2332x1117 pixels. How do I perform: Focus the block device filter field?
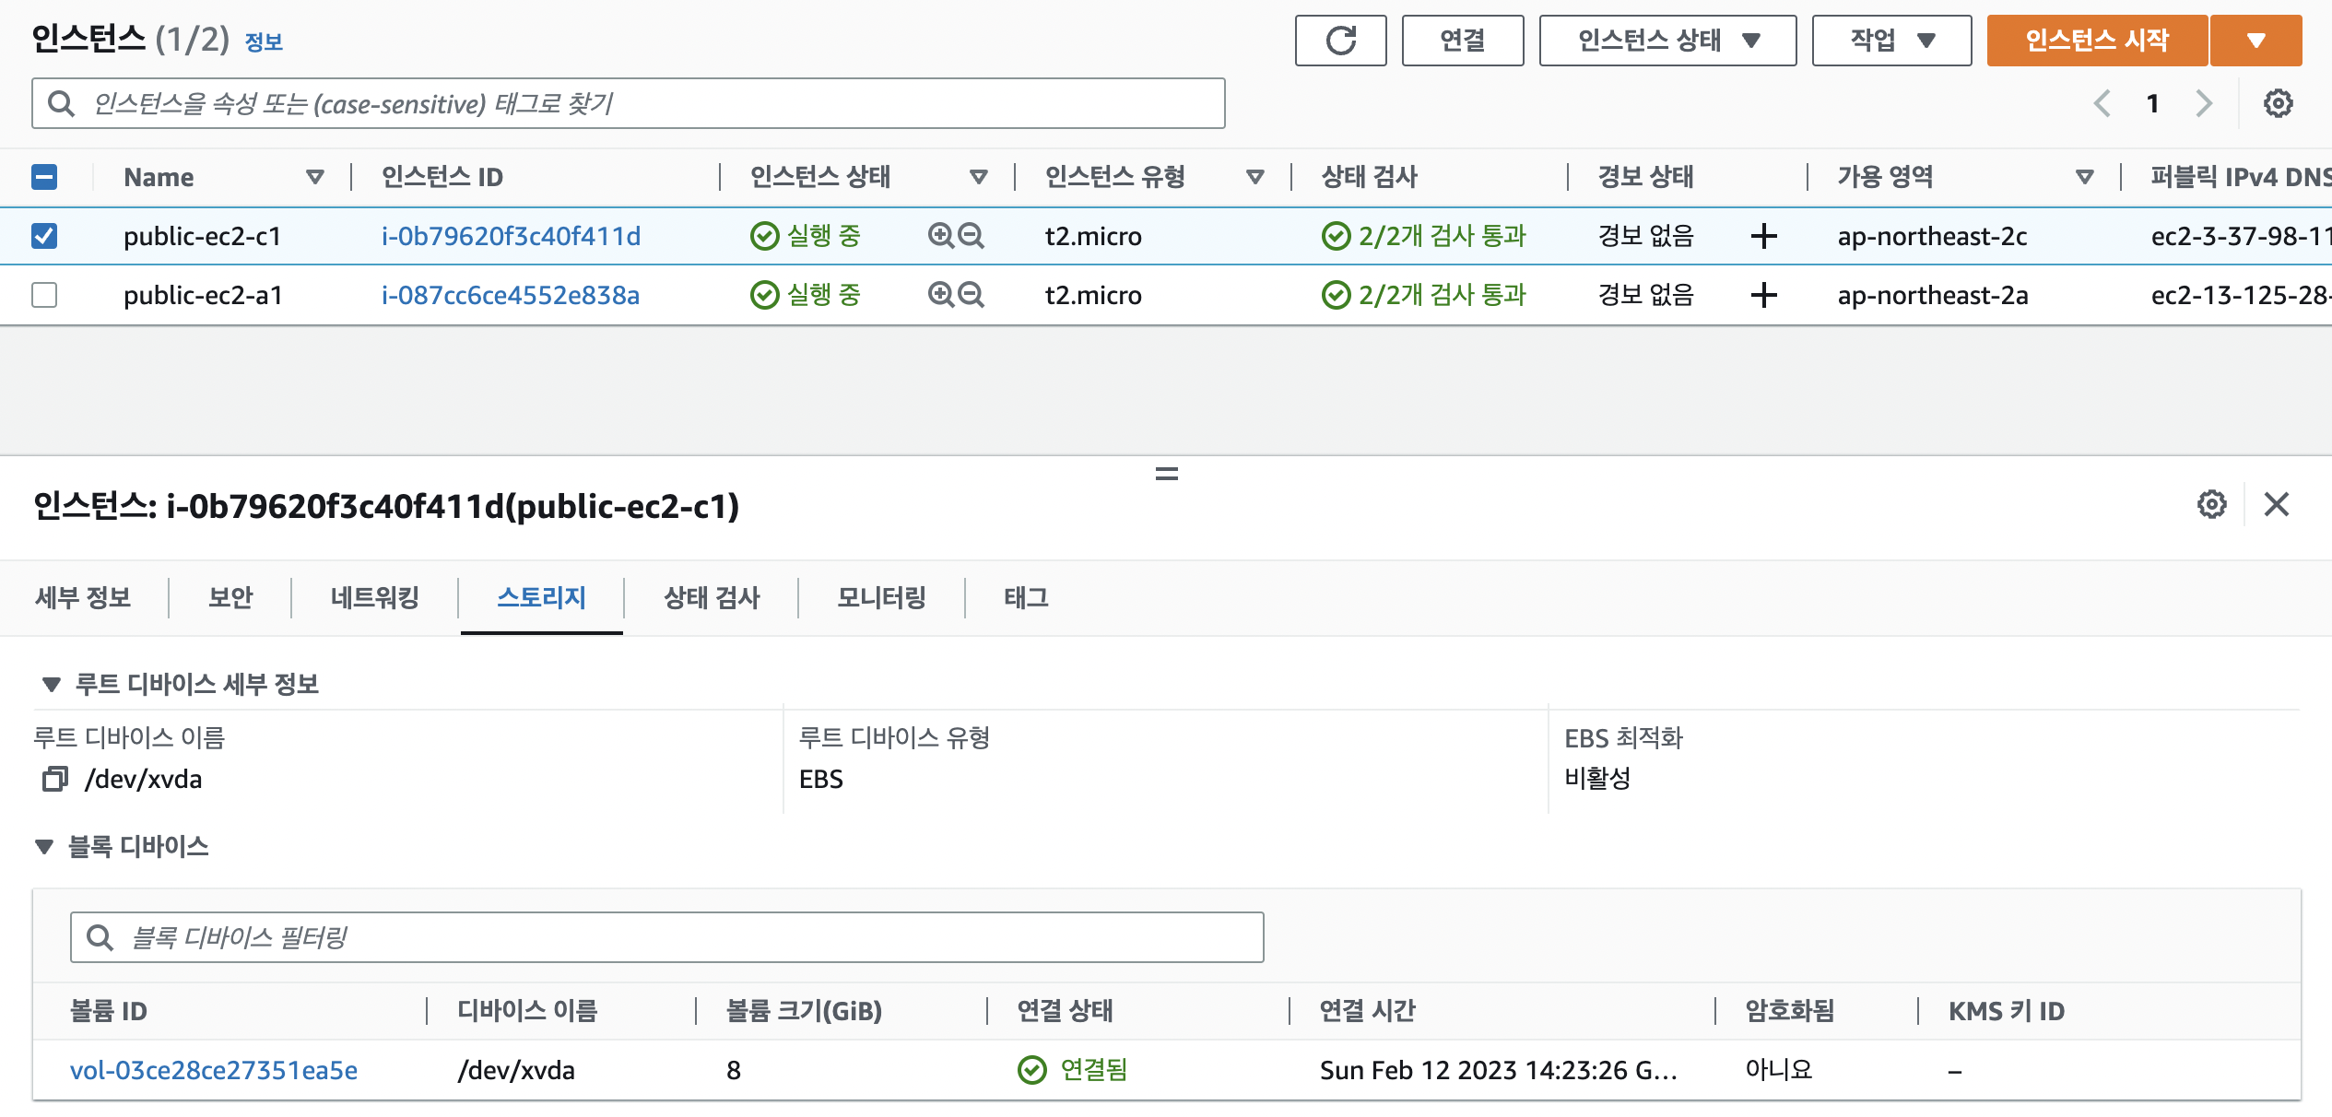[x=666, y=937]
